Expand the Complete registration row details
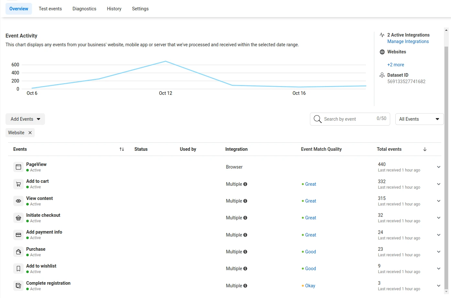 click(438, 286)
